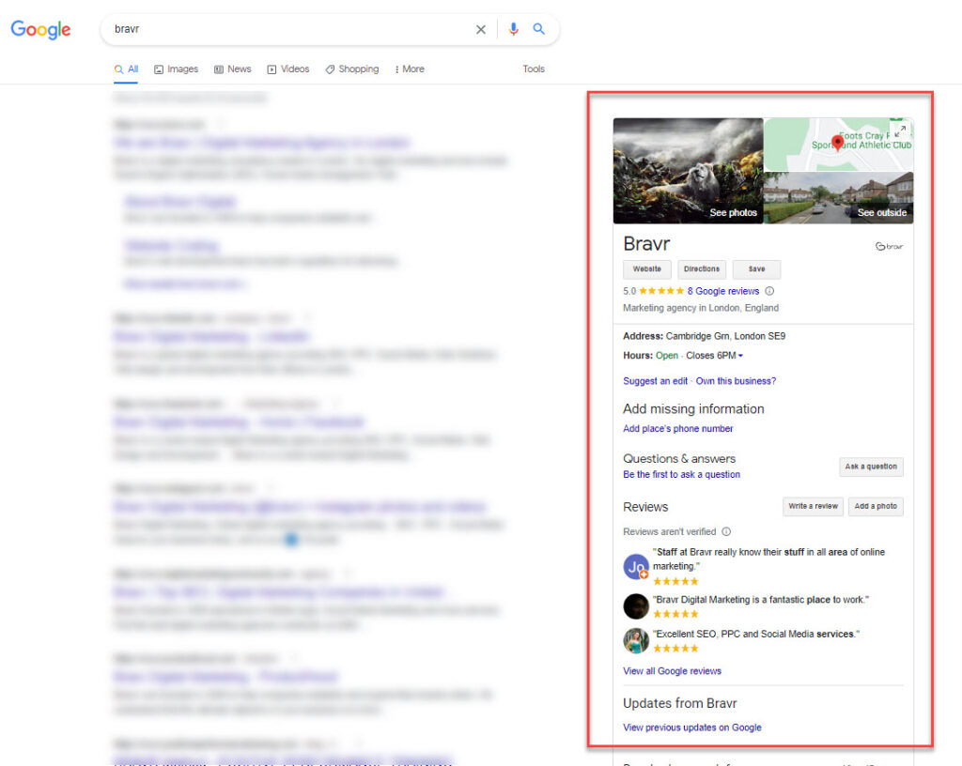962x766 pixels.
Task: Click the Bravr business title
Action: coord(646,244)
